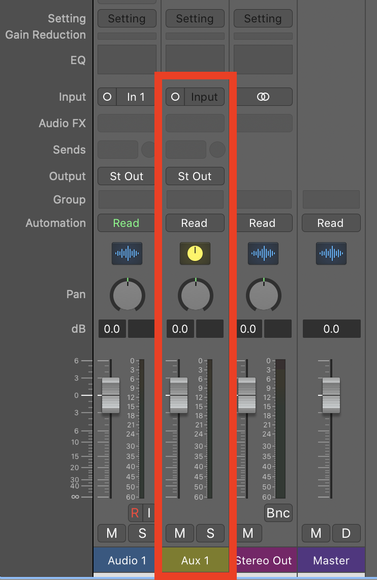377x580 pixels.
Task: Click the Aux 1 dB value field
Action: click(x=180, y=329)
